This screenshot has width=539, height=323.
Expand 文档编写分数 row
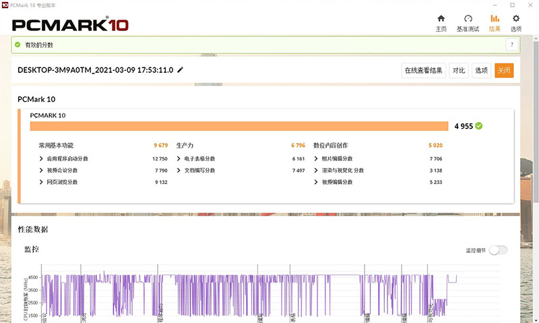pos(179,171)
